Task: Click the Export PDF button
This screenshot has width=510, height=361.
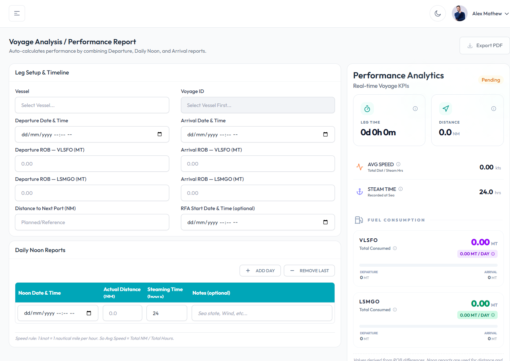Action: click(x=484, y=45)
